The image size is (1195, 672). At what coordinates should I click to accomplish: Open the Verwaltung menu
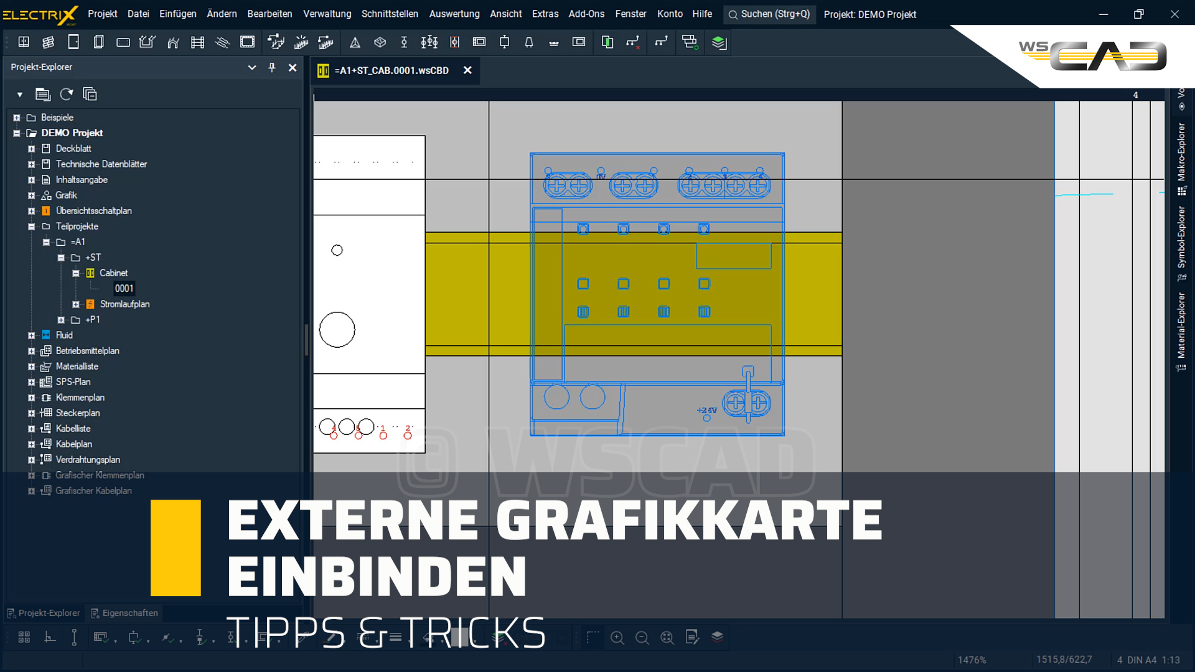[327, 14]
